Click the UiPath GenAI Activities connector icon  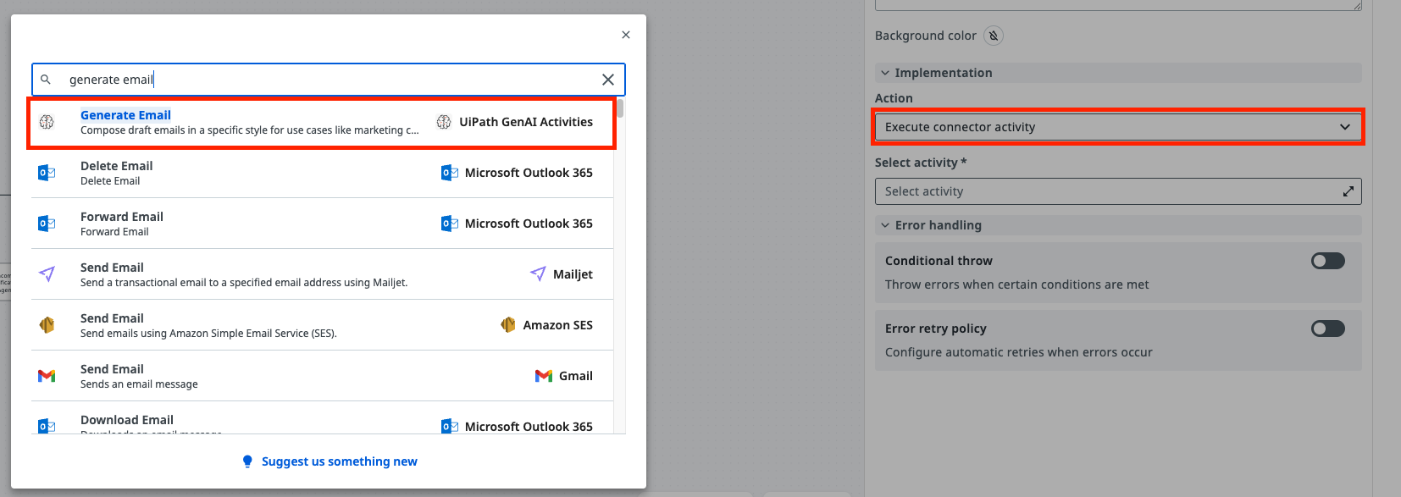point(444,122)
